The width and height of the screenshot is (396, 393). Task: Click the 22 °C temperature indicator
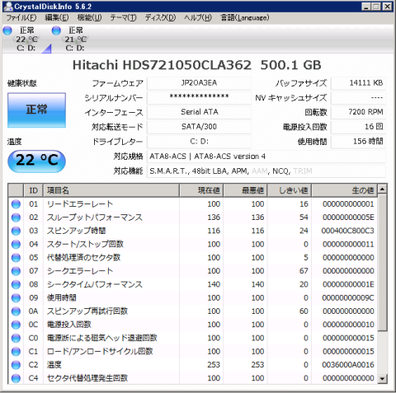pos(36,161)
